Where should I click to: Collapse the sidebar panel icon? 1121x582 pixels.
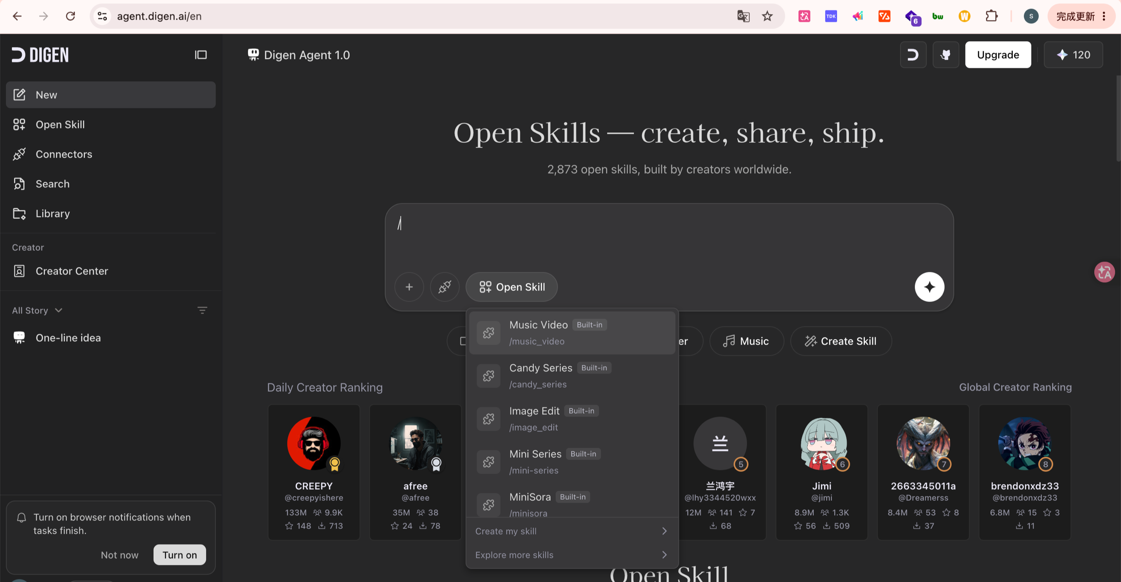click(x=201, y=55)
